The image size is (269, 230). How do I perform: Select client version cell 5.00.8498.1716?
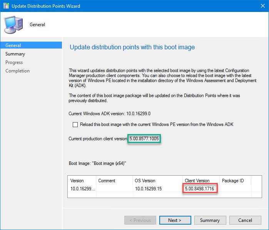[x=199, y=189]
